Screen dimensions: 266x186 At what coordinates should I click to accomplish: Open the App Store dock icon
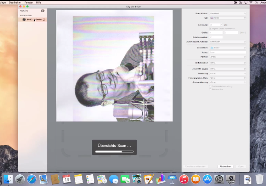(x=207, y=179)
